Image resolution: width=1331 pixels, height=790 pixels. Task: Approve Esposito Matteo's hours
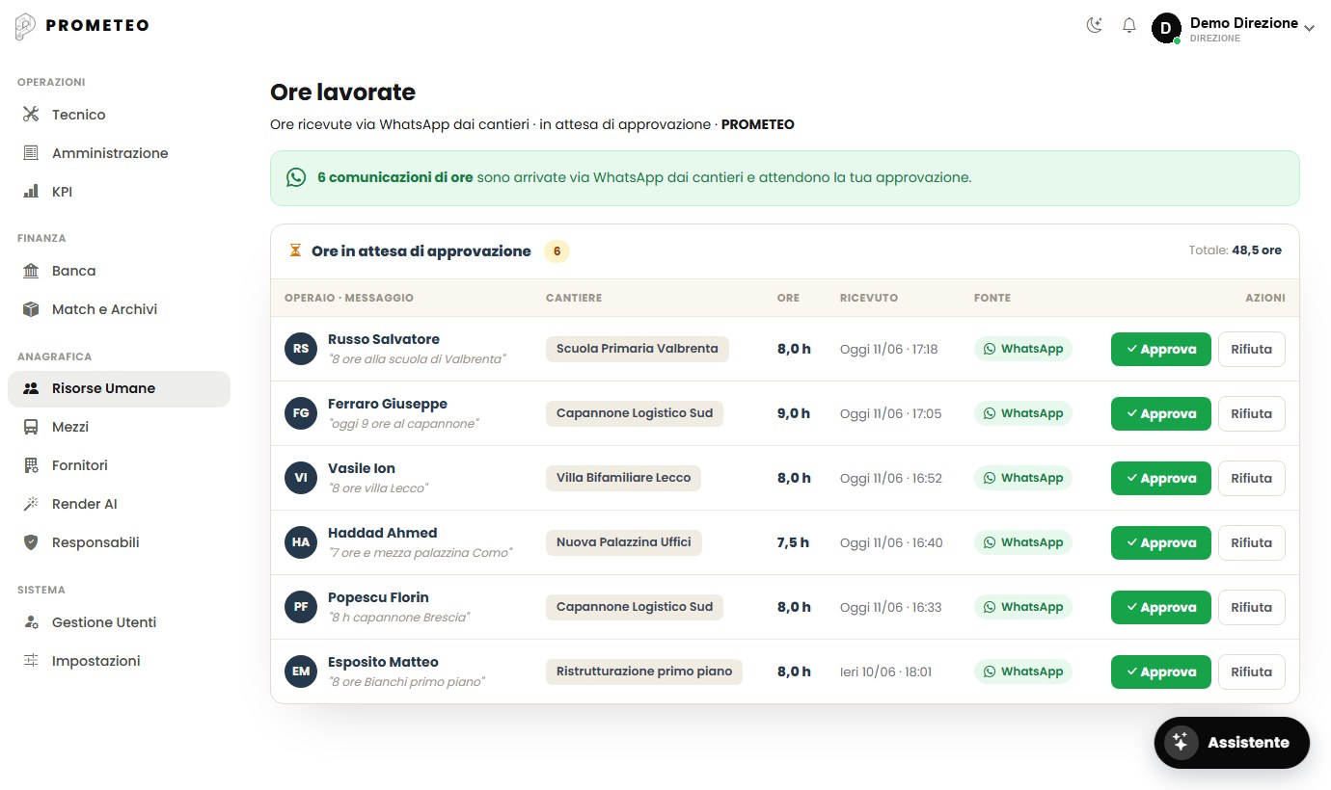1160,672
